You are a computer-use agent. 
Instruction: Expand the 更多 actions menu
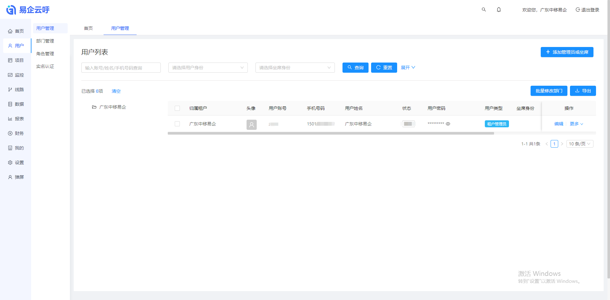click(576, 124)
